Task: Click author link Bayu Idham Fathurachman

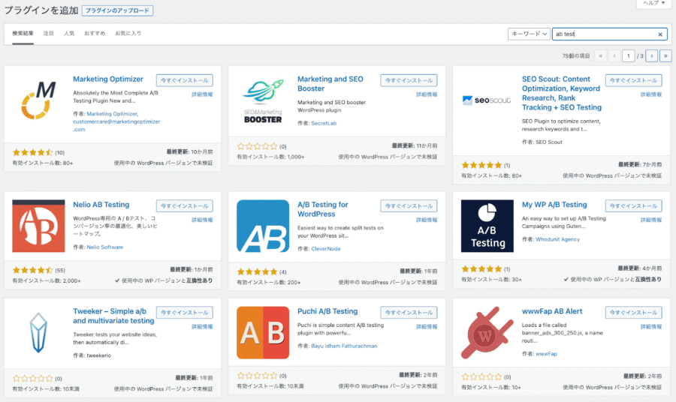Action: (344, 346)
